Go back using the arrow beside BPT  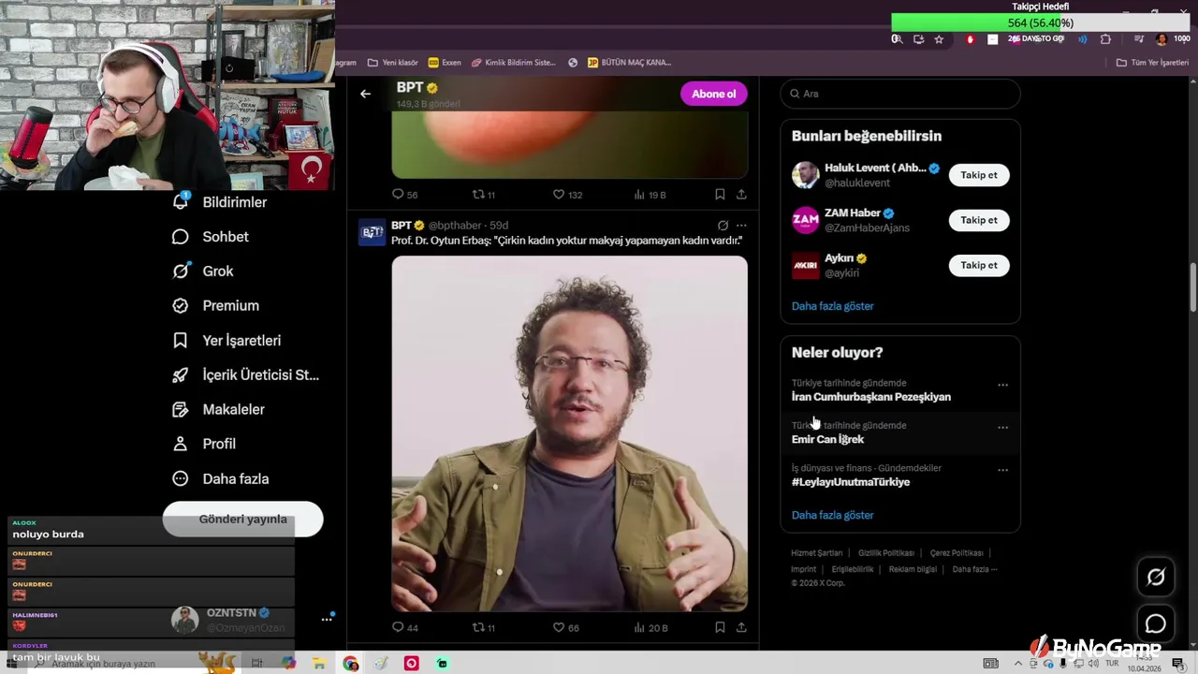point(365,94)
